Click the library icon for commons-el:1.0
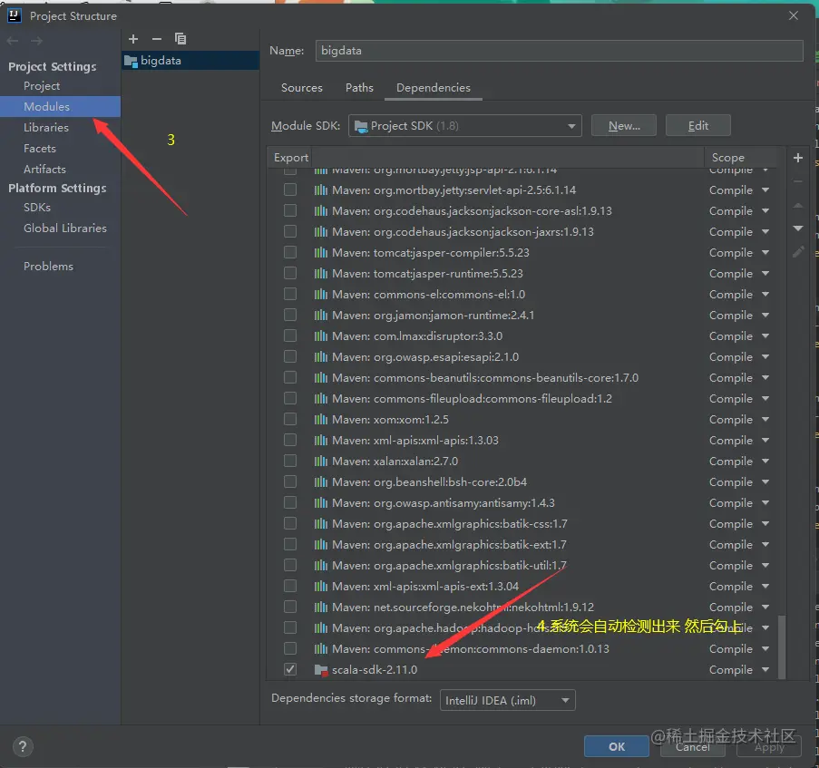819x768 pixels. (321, 295)
